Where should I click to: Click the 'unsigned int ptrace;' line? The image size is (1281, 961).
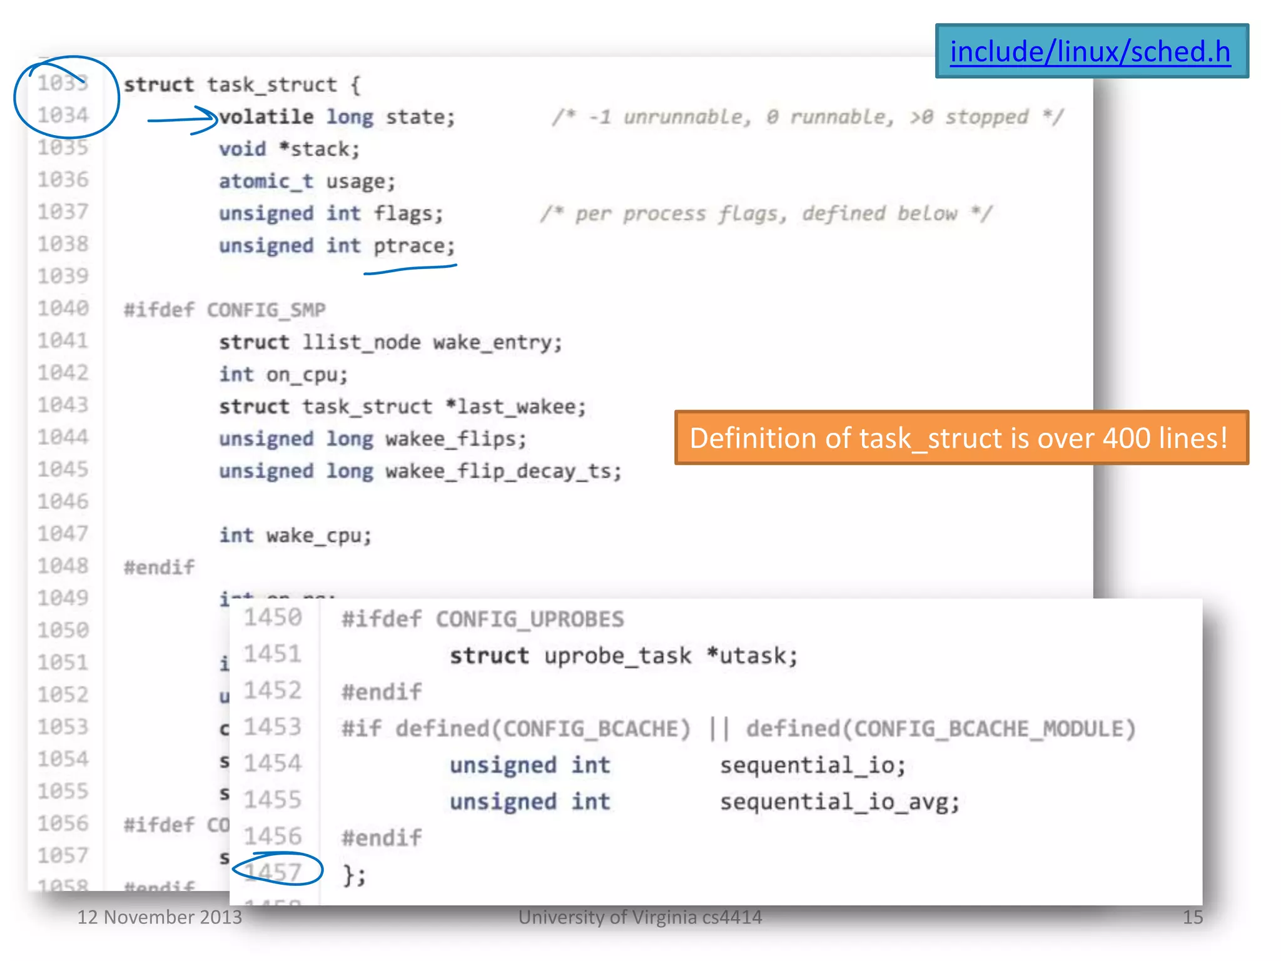pos(337,246)
